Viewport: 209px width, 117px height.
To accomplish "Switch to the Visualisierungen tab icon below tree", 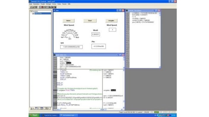I will (x=43, y=108).
